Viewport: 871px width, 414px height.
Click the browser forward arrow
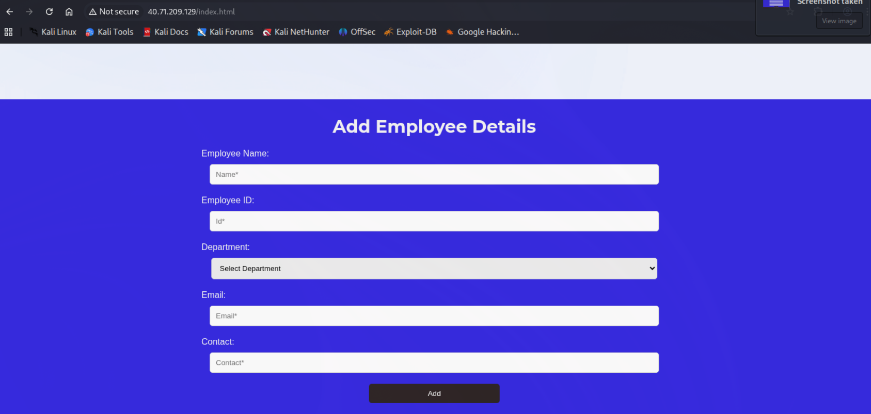29,11
